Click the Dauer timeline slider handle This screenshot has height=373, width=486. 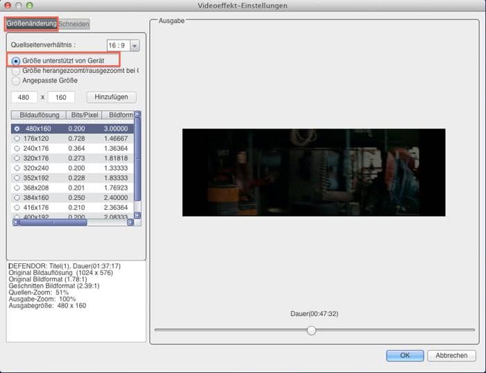pyautogui.click(x=312, y=330)
